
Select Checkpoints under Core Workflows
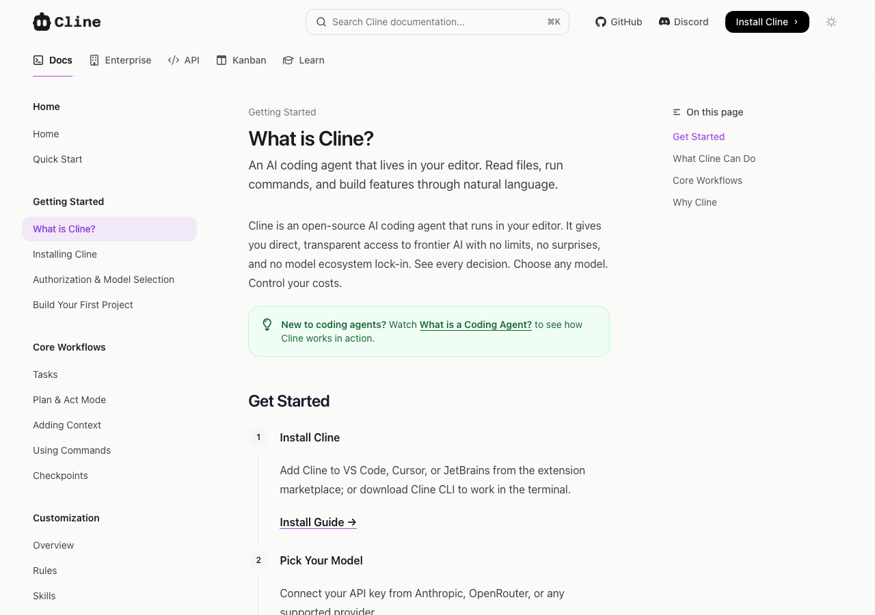(60, 476)
